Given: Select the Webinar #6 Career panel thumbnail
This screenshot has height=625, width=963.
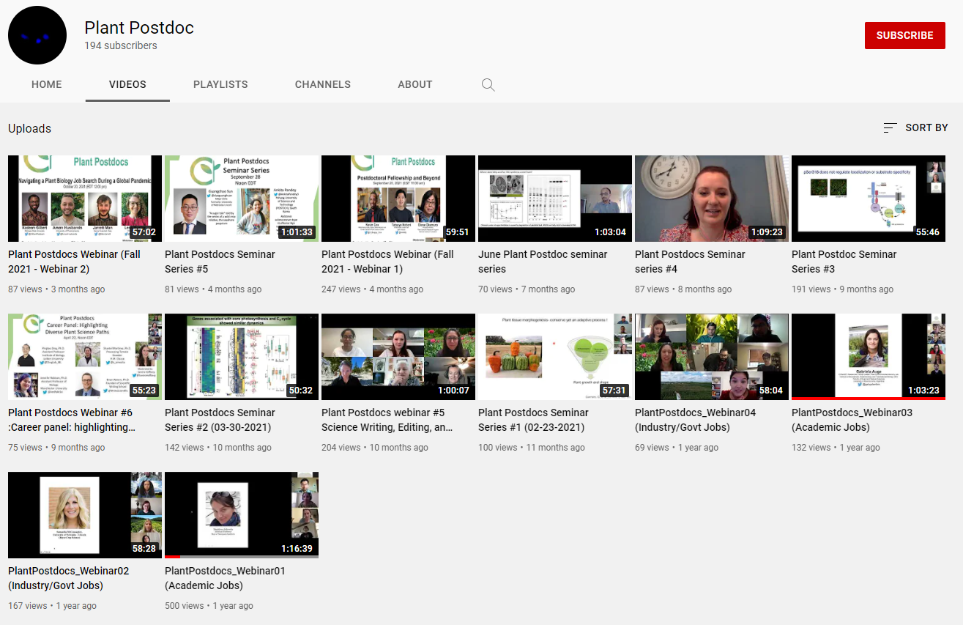Looking at the screenshot, I should coord(85,356).
